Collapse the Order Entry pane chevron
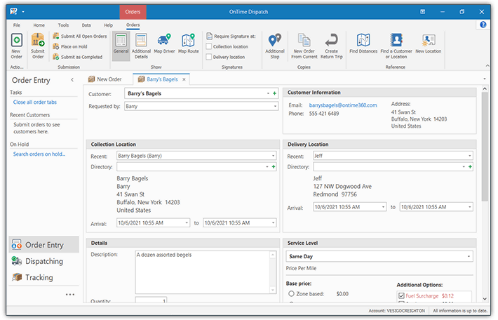 click(72, 80)
